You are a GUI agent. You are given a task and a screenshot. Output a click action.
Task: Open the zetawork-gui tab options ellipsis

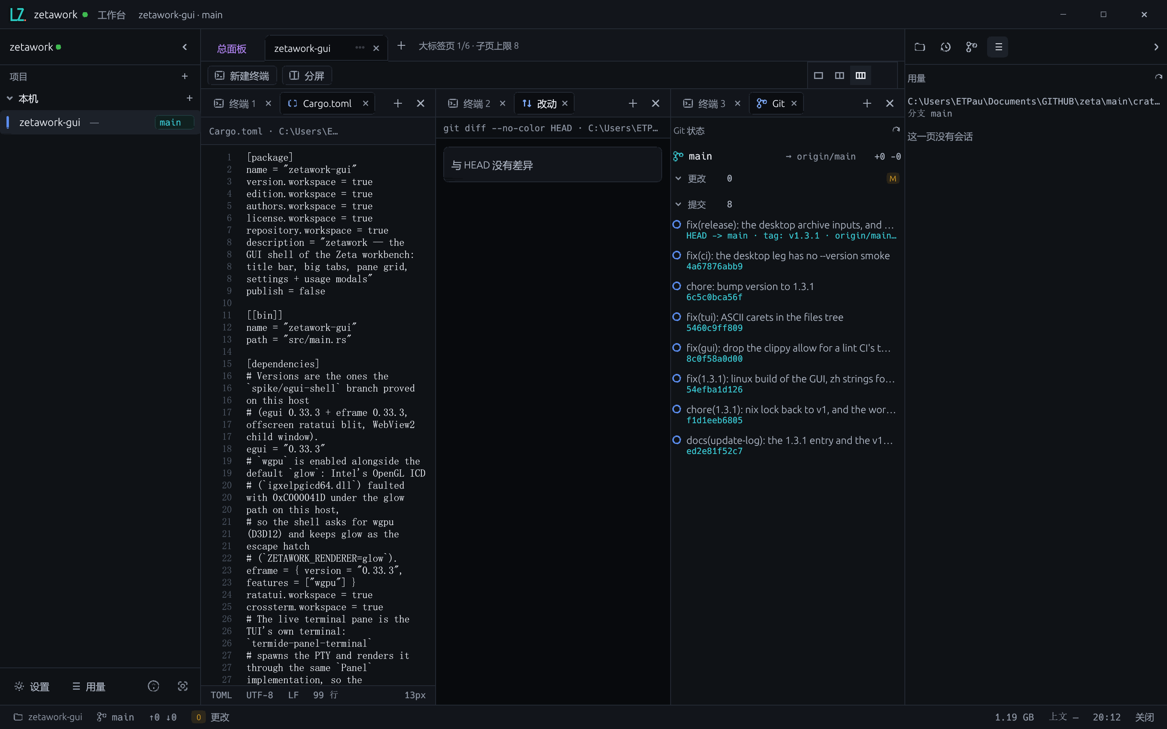360,48
